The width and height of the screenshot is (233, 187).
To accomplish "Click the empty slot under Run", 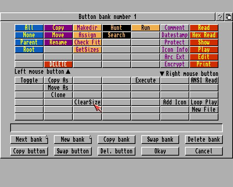I will 146,35.
